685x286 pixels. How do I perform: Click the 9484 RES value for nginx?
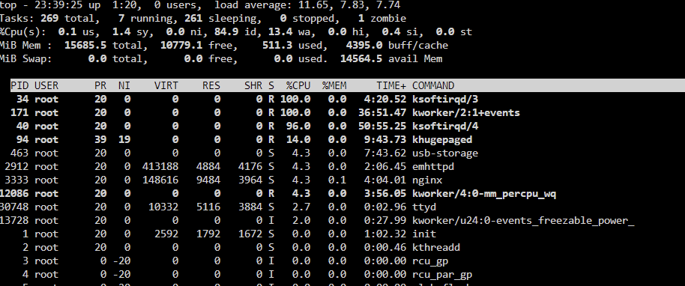pyautogui.click(x=208, y=180)
